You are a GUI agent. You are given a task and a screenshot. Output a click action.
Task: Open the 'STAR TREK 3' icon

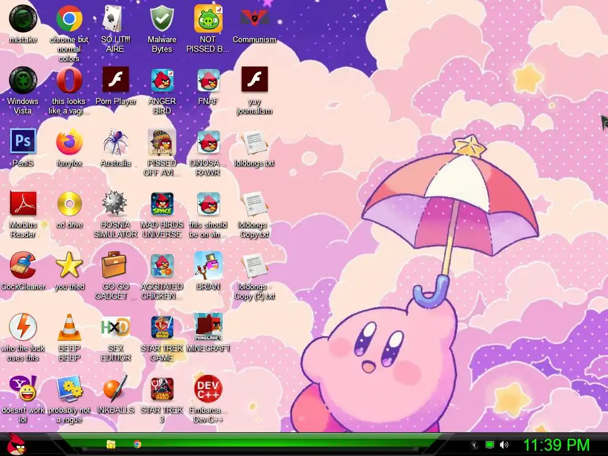161,389
